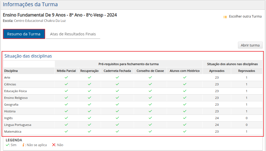Click the Reprovados value for Arte
The height and width of the screenshot is (151, 266).
pos(247,78)
